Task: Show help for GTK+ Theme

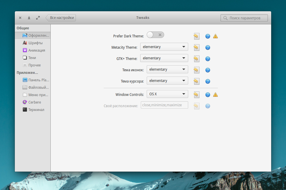Action: [x=207, y=59]
